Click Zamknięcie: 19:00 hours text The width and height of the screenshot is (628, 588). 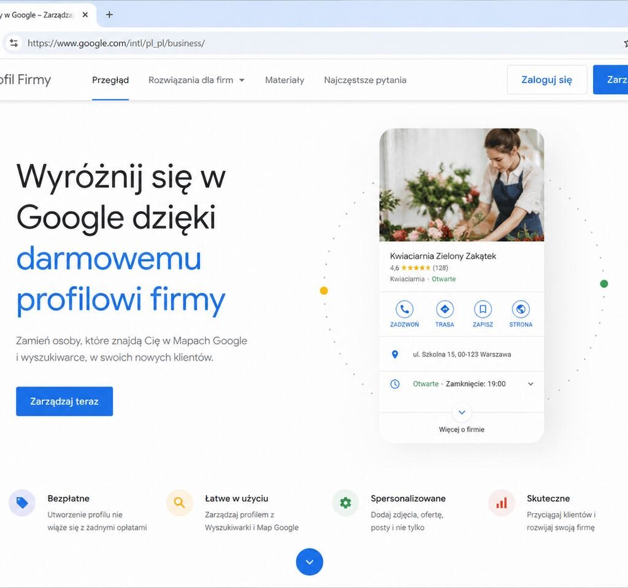click(x=476, y=384)
